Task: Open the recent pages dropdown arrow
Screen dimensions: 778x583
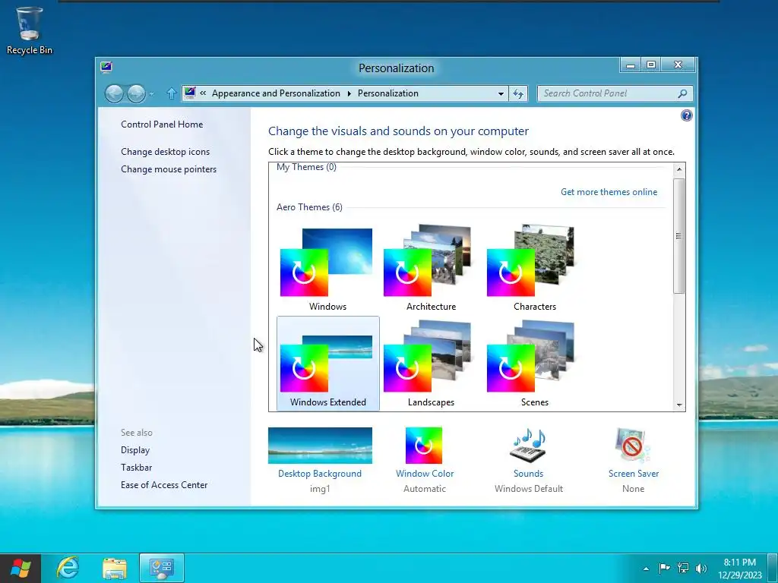Action: (151, 93)
